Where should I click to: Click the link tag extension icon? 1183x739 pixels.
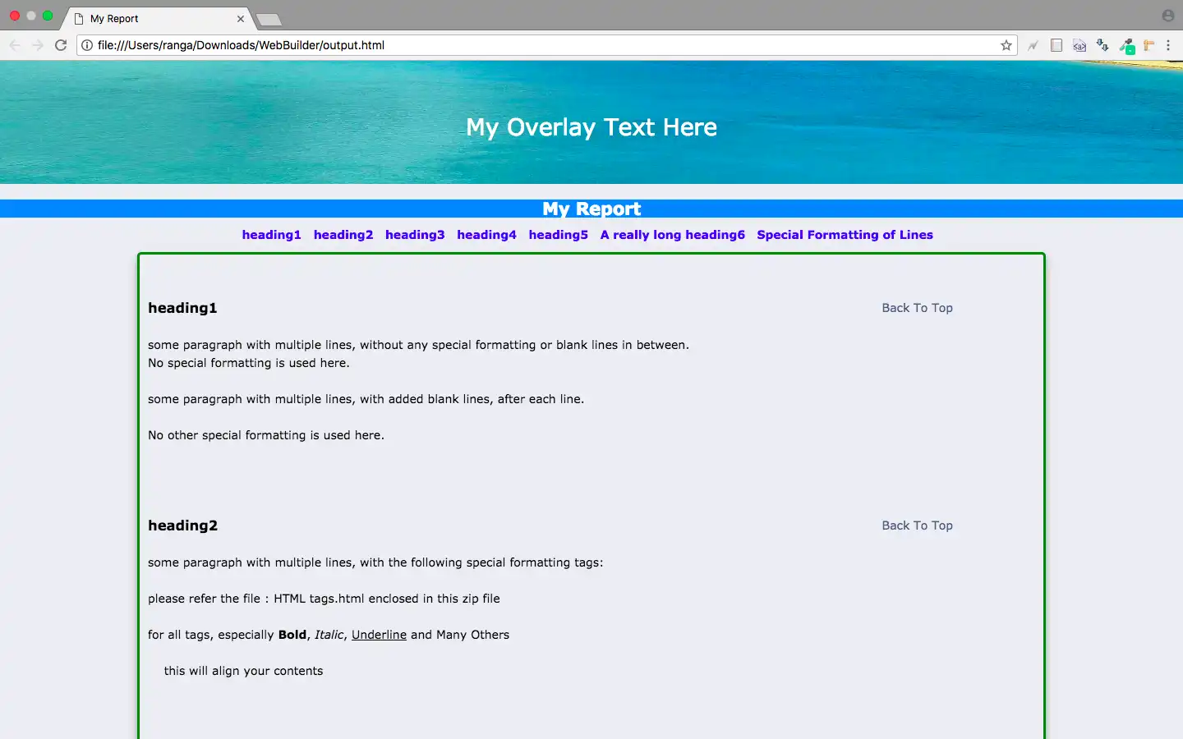point(1079,45)
